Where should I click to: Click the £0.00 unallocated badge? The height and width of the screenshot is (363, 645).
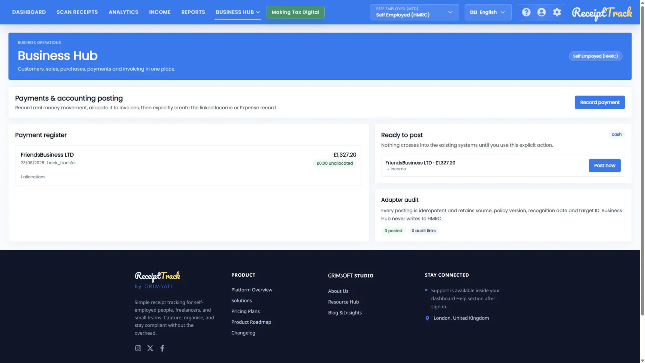click(335, 163)
